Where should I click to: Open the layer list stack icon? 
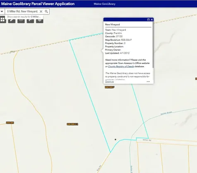point(40,21)
